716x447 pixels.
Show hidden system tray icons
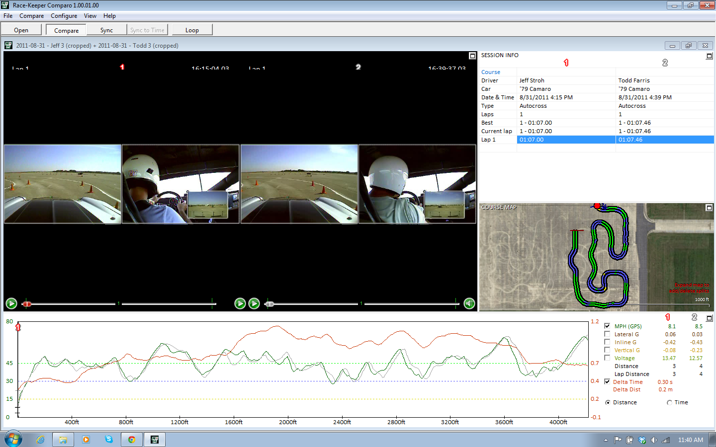(606, 440)
